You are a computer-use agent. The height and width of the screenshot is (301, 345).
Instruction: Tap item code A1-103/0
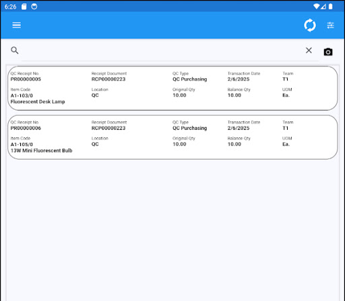coord(22,96)
